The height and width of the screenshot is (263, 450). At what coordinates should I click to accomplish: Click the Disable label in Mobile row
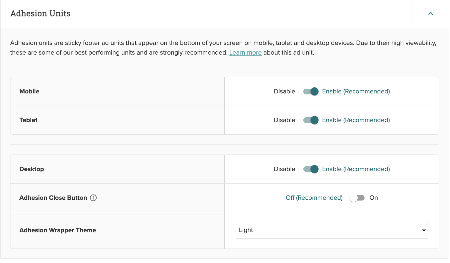click(x=284, y=92)
